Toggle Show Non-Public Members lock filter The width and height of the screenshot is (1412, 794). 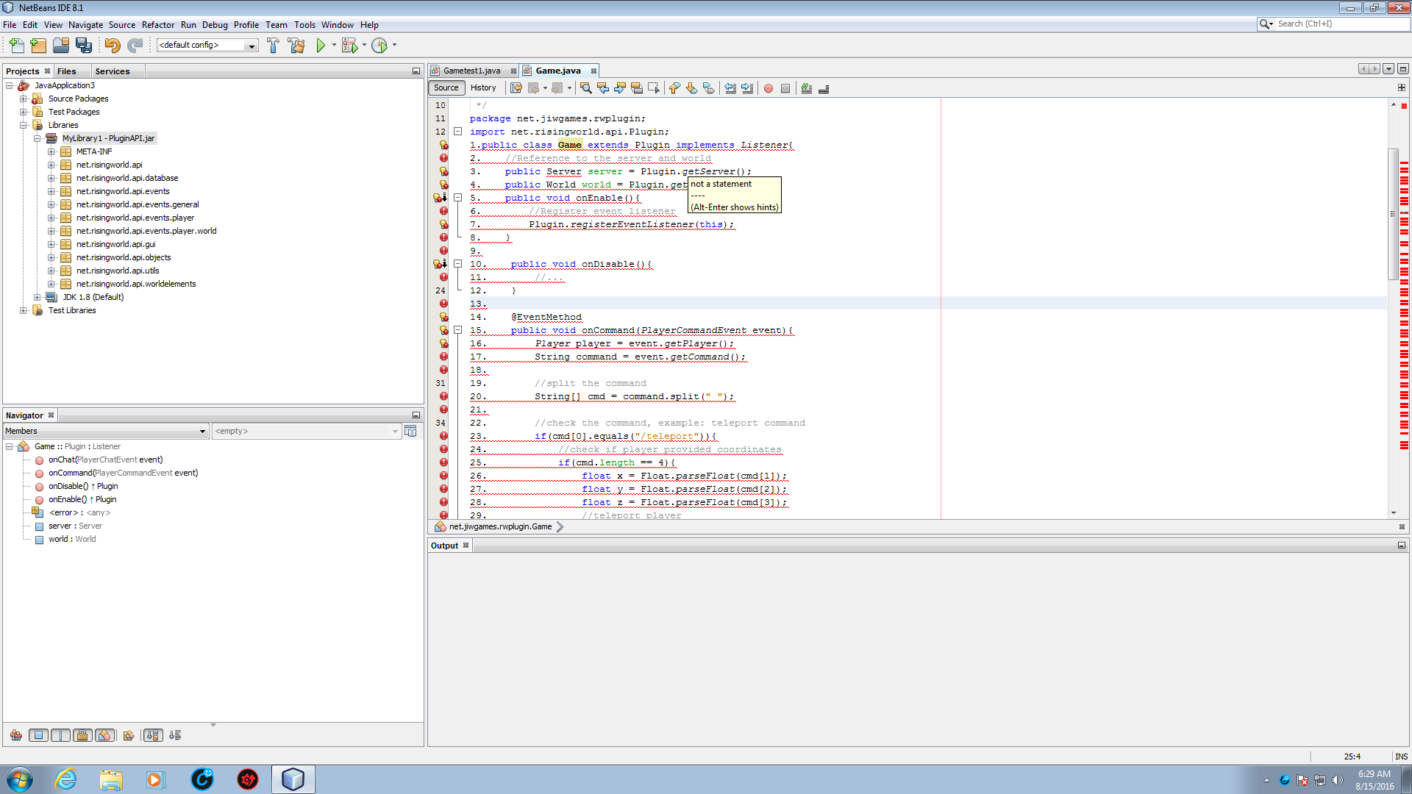(82, 735)
